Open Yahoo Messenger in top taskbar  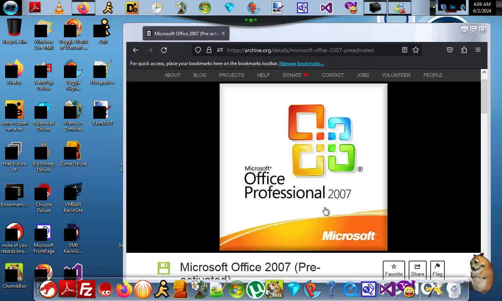coord(351,7)
